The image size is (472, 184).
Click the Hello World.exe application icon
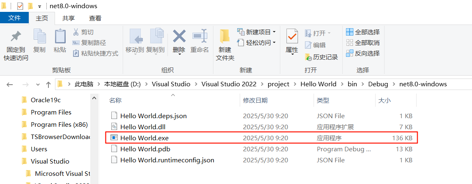coord(114,138)
